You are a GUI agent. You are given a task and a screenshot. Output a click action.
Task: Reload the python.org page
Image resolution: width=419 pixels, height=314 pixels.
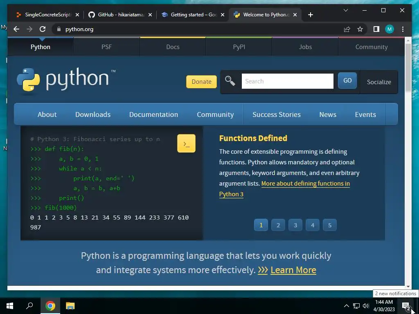(43, 29)
